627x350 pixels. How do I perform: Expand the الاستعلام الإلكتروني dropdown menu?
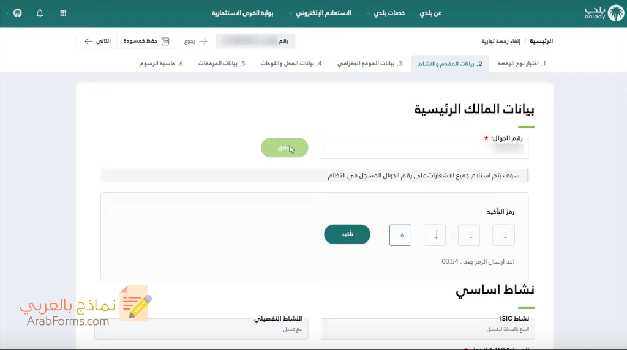pos(320,13)
